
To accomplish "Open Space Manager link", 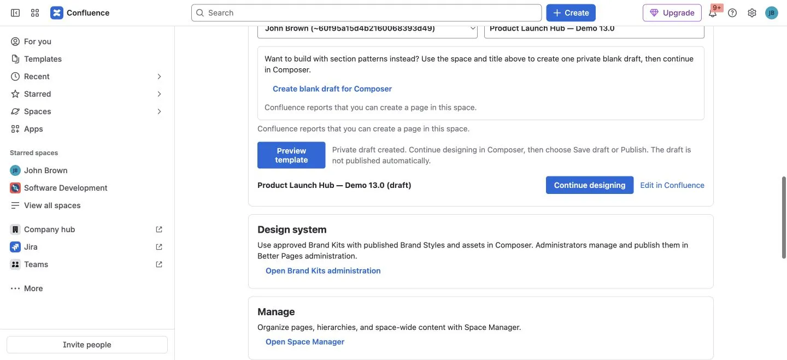I will pos(305,341).
